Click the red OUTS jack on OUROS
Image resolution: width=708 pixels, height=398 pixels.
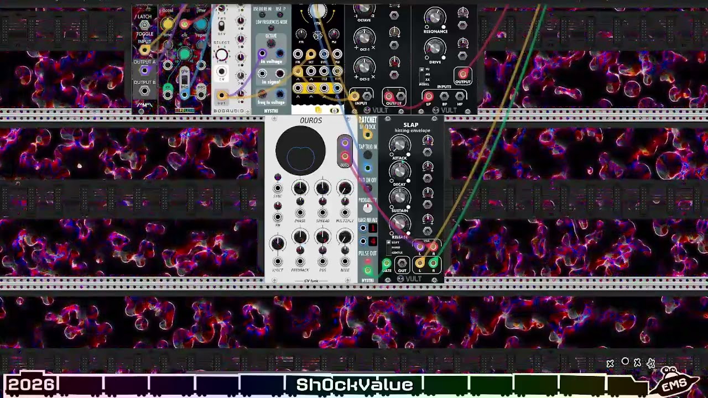pos(345,156)
